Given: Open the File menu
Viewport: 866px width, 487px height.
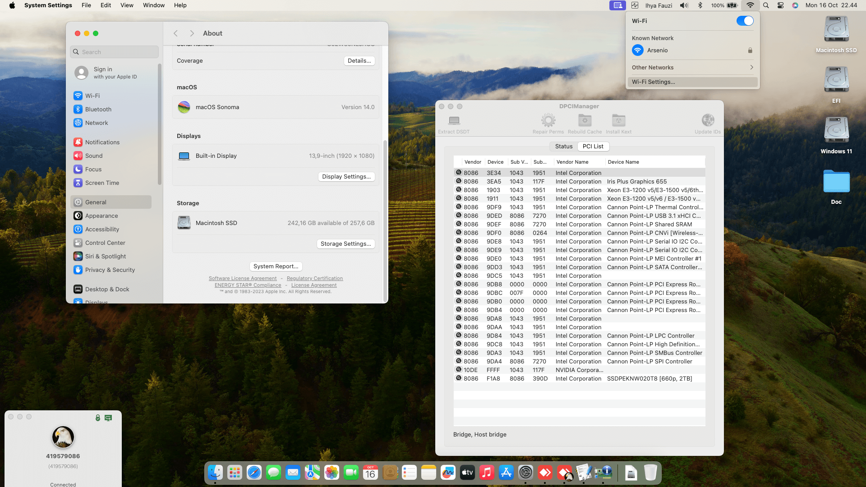Looking at the screenshot, I should coord(86,5).
